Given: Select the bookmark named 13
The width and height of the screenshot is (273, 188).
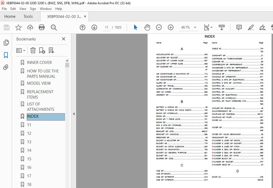Looking at the screenshot, I should point(29,142).
